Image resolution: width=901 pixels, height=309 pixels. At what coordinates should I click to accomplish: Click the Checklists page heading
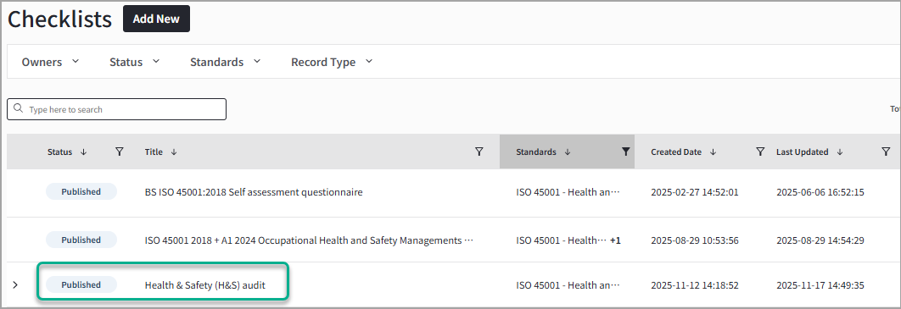(x=59, y=19)
